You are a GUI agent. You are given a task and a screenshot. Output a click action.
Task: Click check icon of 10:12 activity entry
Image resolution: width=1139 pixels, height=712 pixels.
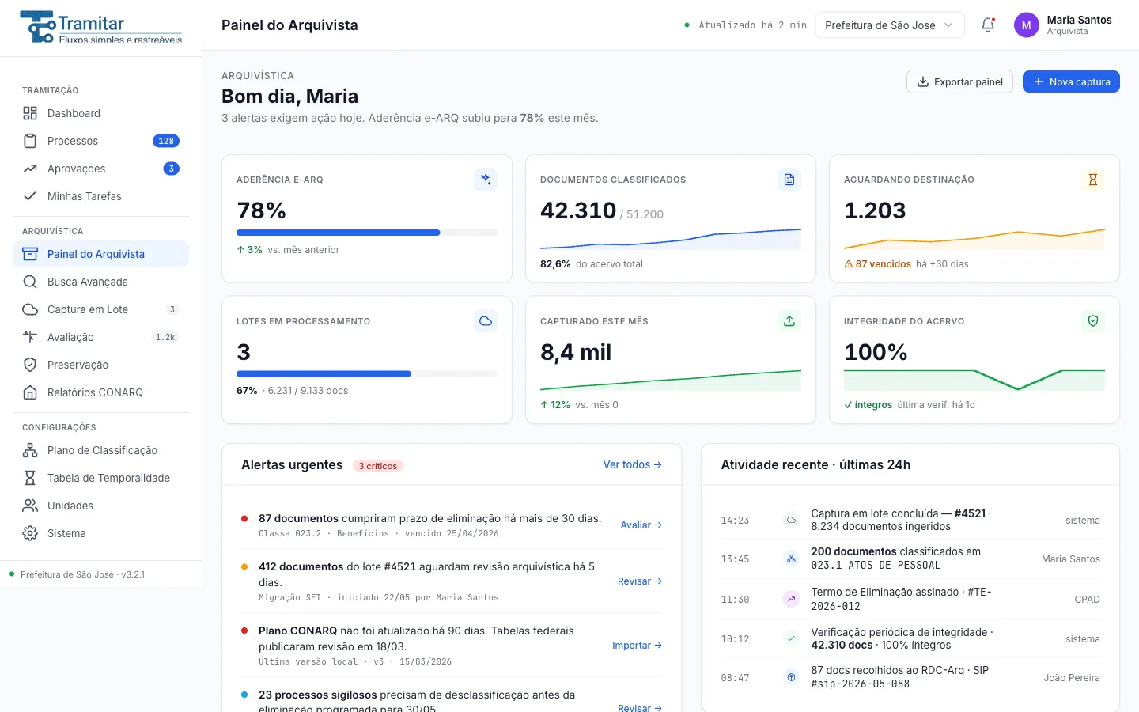[791, 638]
